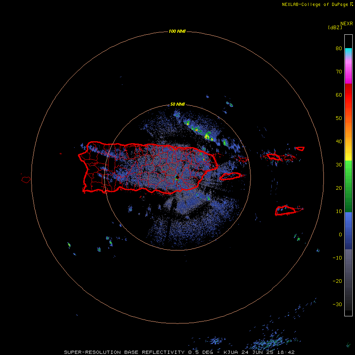Click the 30 value on the dBZ scale
The height and width of the screenshot is (355, 355).
click(339, 164)
